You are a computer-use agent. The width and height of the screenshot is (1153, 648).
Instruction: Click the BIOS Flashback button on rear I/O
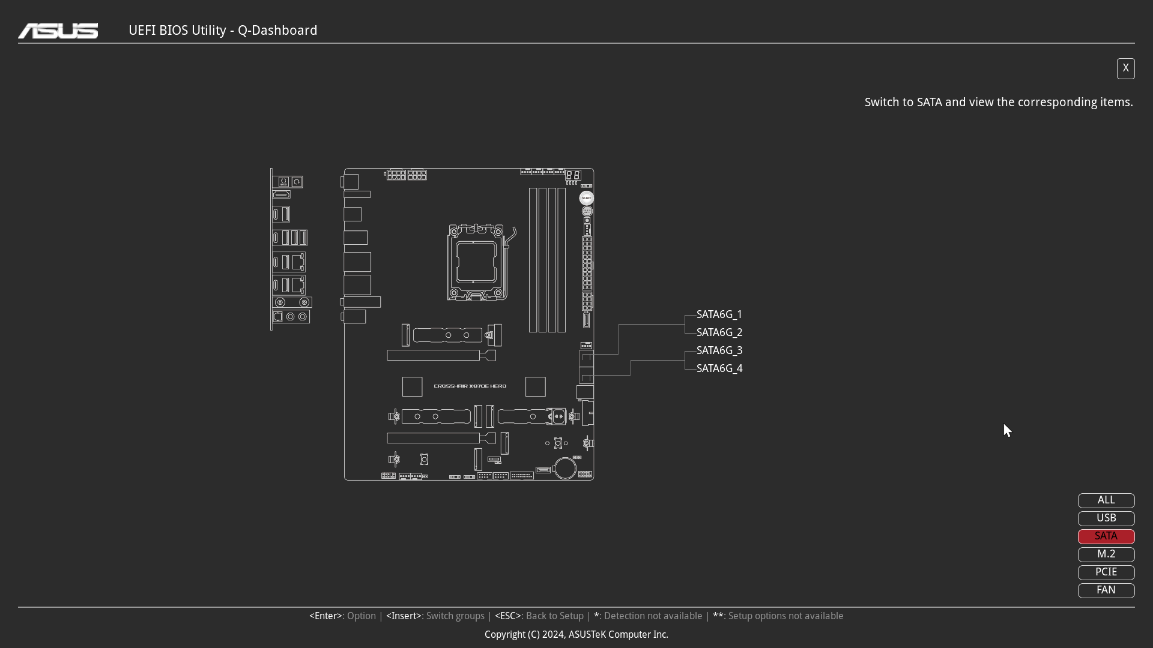coord(284,182)
